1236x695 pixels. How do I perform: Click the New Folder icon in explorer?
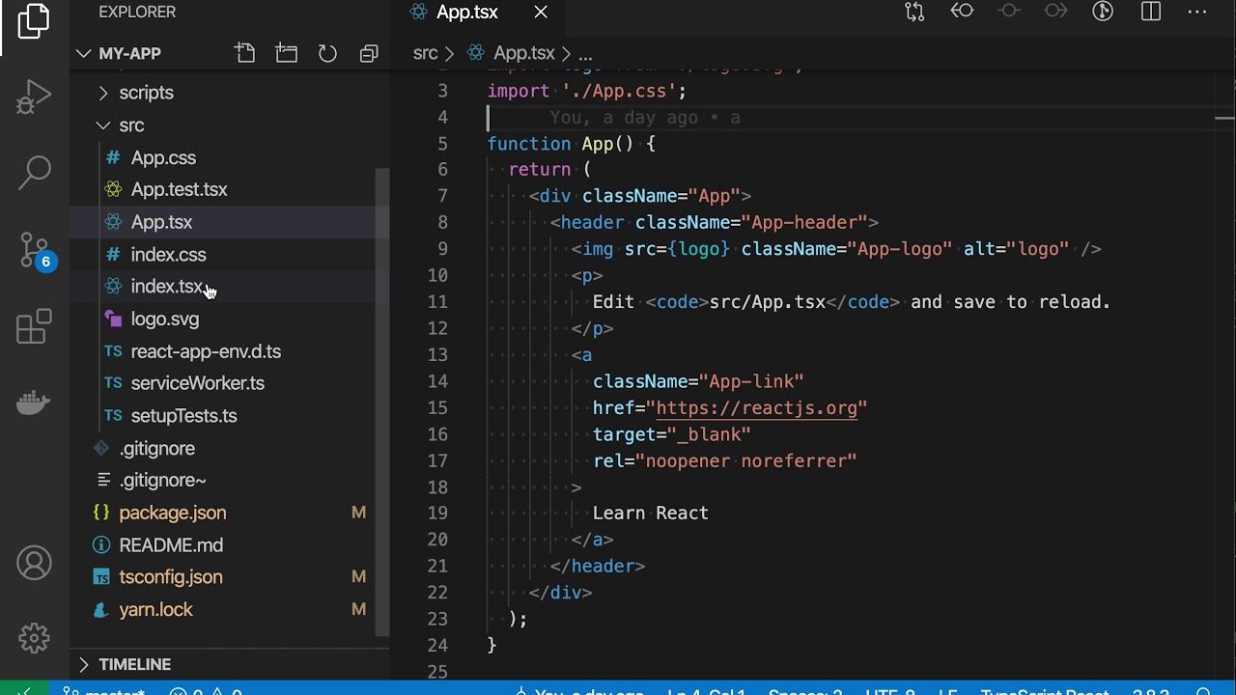pyautogui.click(x=287, y=53)
